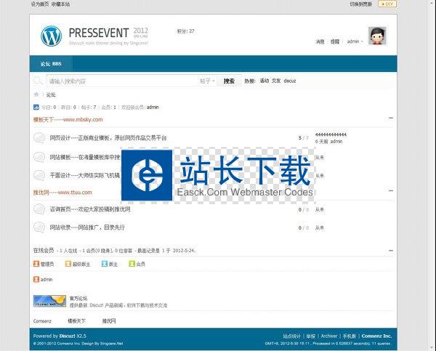436x351 pixels.
Task: Click the admin user avatar
Action: click(x=377, y=35)
